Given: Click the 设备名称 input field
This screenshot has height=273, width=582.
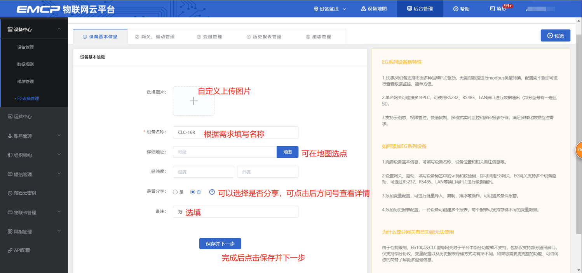Looking at the screenshot, I should point(235,132).
